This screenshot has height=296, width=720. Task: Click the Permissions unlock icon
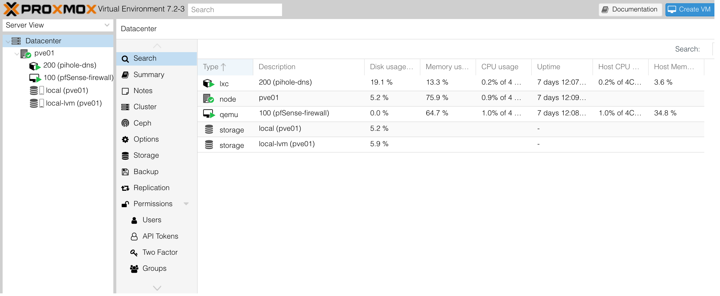pyautogui.click(x=125, y=204)
